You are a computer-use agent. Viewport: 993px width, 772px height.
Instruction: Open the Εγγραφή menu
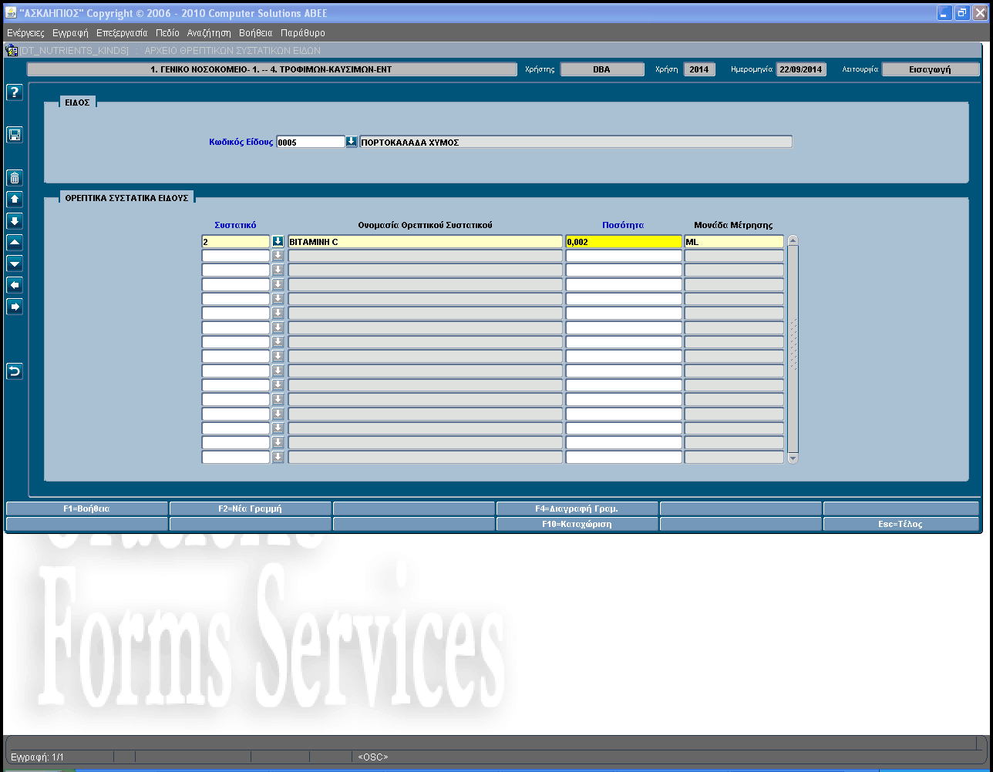(70, 33)
